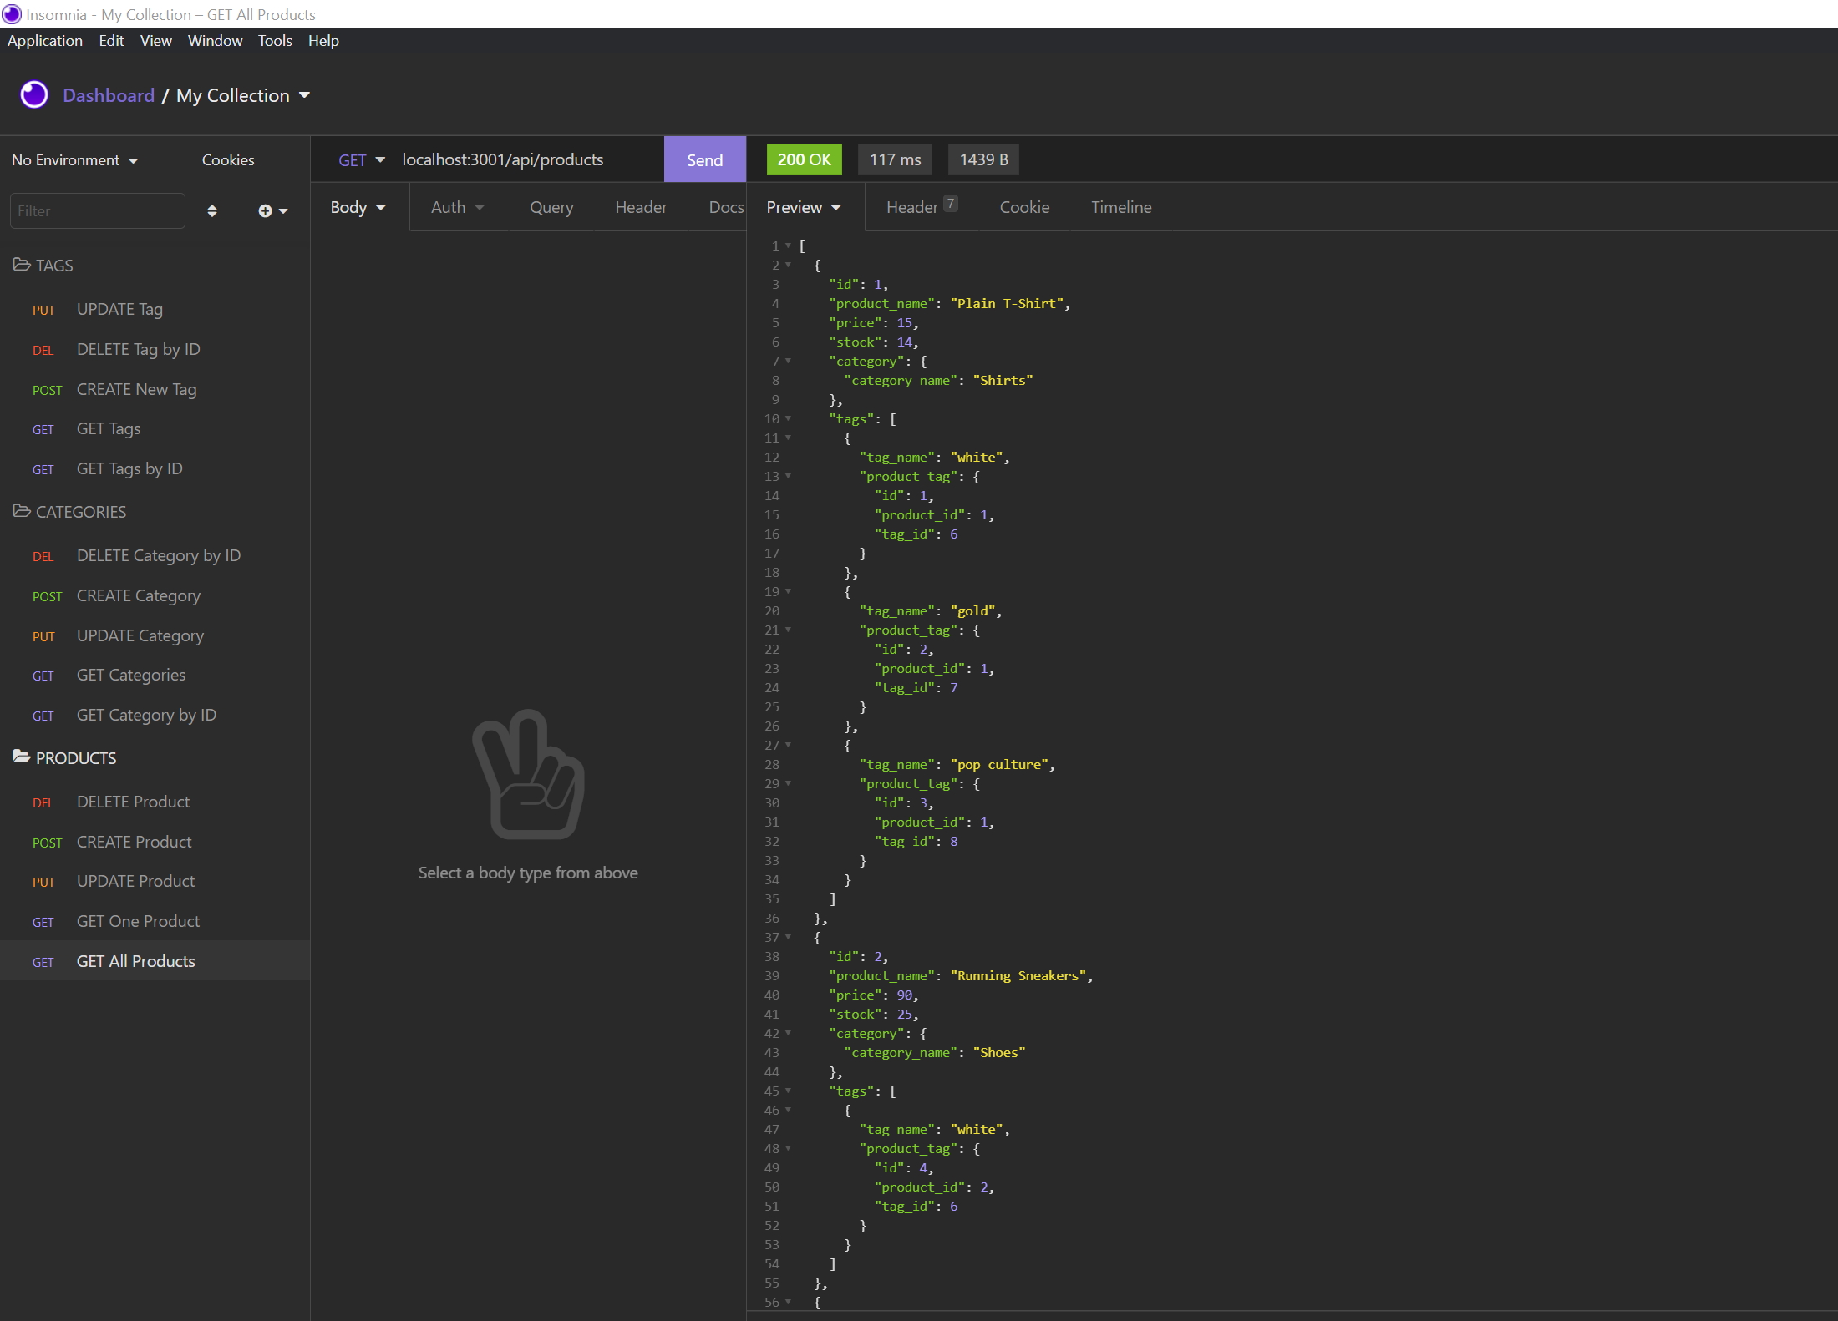This screenshot has width=1838, height=1321.
Task: Open the GET method dropdown
Action: click(361, 159)
